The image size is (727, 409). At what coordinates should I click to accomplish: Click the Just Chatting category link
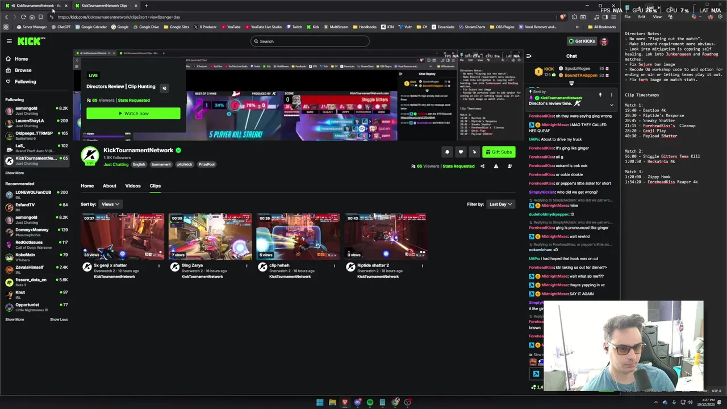coord(116,164)
